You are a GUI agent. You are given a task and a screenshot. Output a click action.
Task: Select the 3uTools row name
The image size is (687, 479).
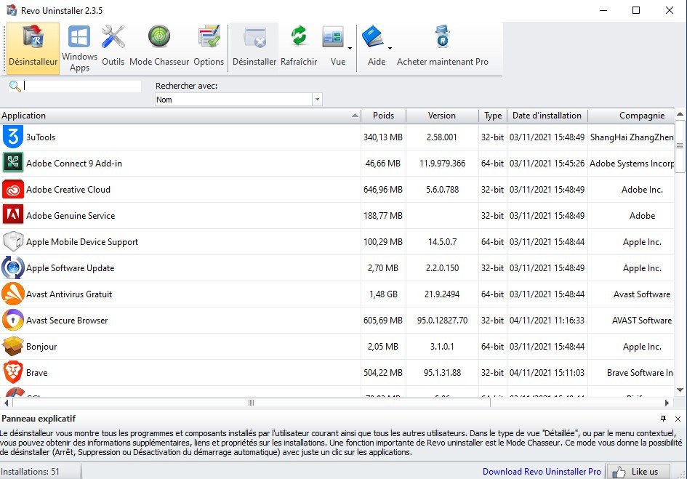41,137
